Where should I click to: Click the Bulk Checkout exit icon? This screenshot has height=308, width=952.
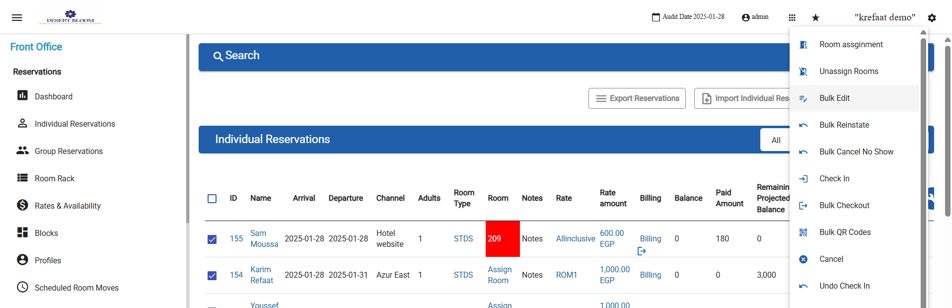coord(803,206)
